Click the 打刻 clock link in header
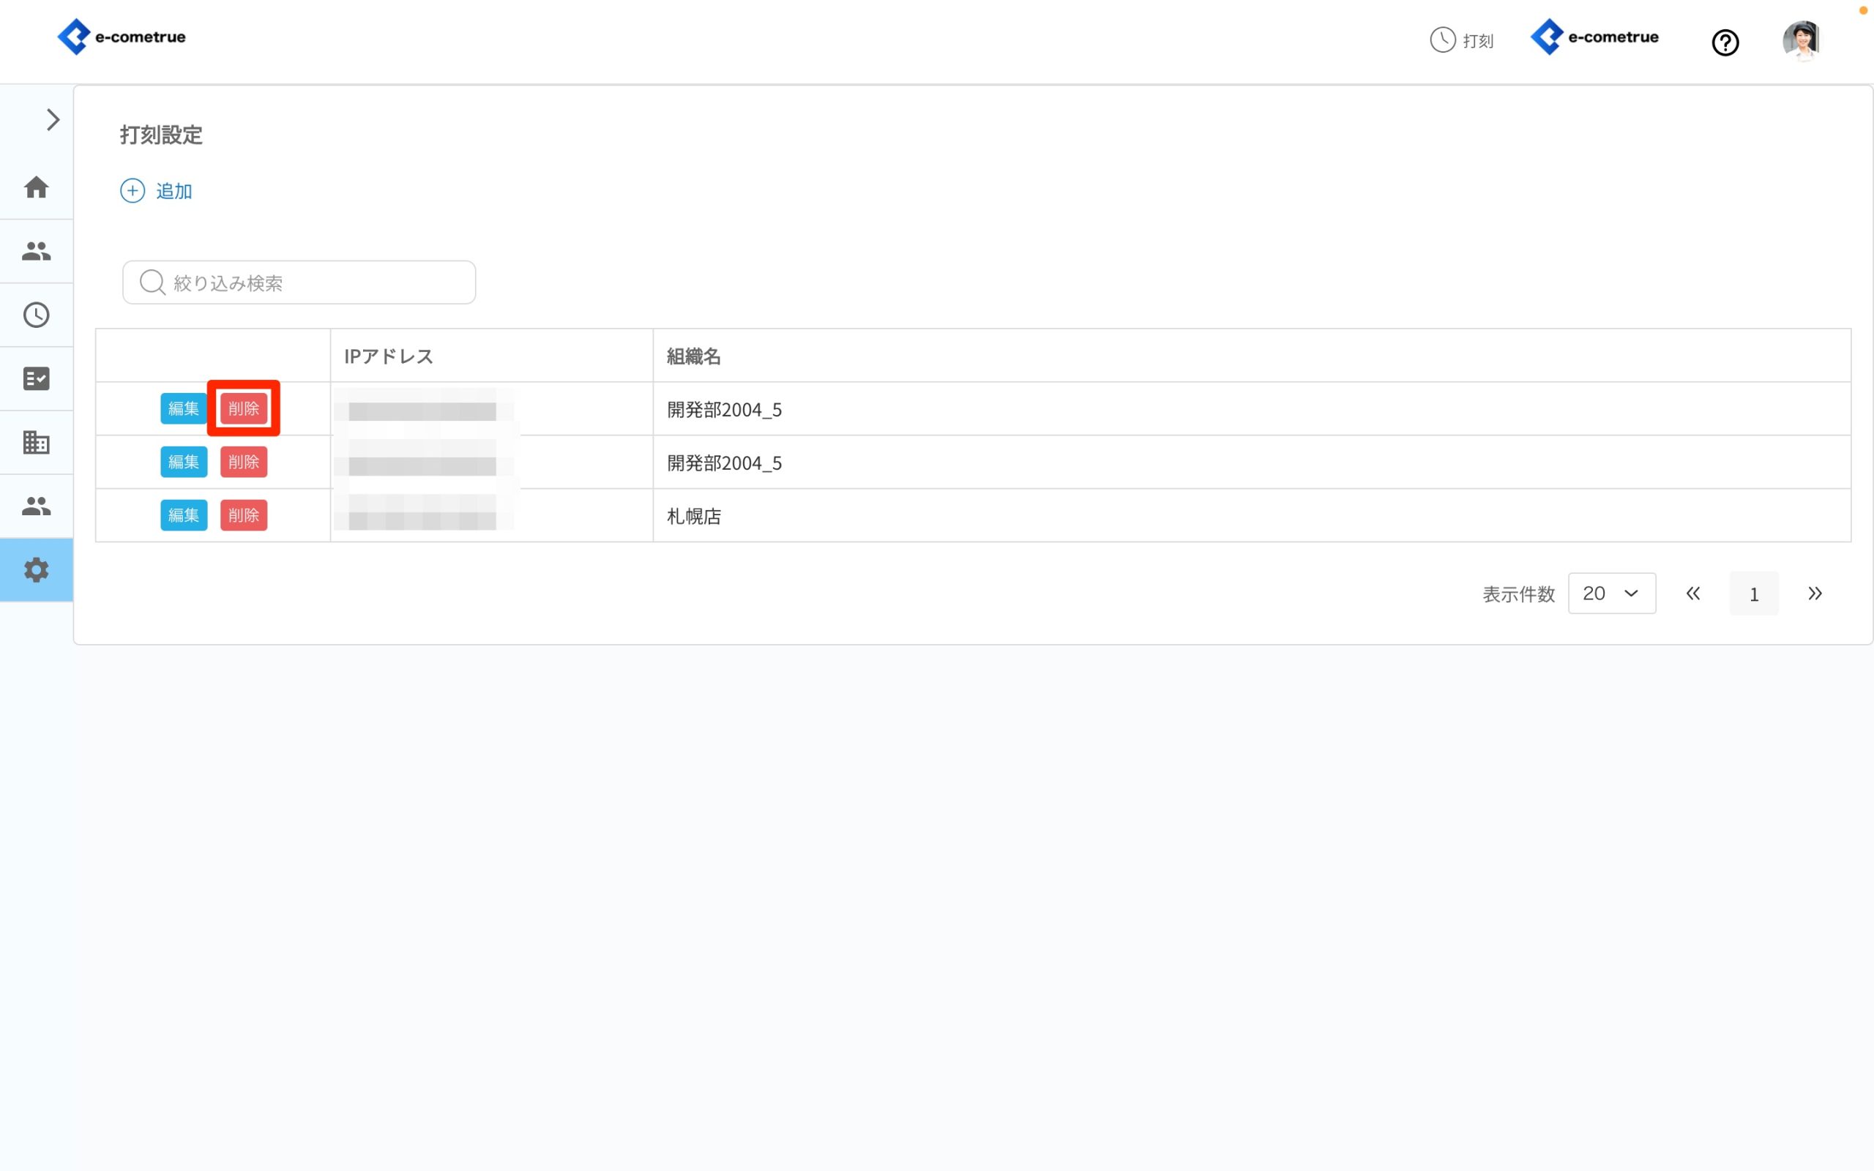The width and height of the screenshot is (1874, 1171). tap(1461, 40)
